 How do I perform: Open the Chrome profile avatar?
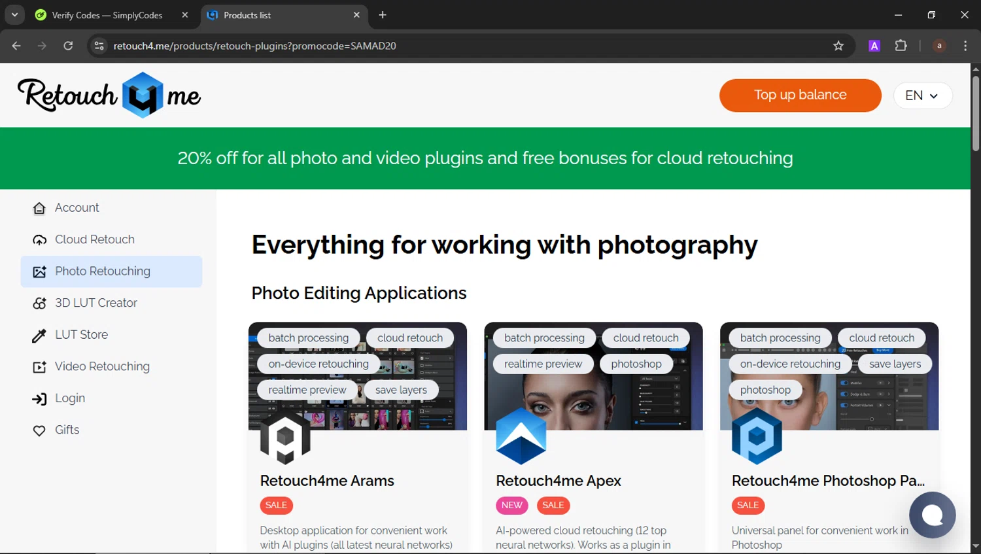pos(939,46)
